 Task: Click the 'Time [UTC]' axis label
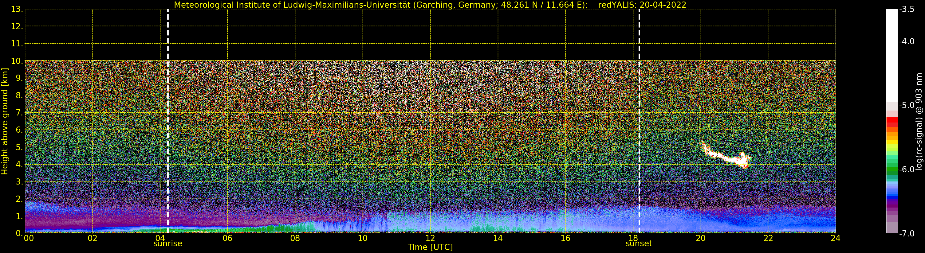430,247
